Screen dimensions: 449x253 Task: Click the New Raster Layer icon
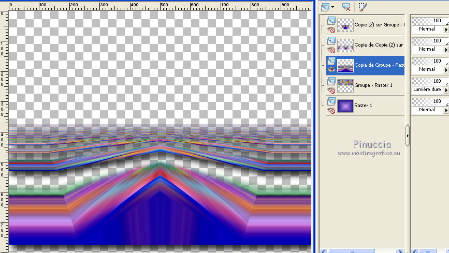pyautogui.click(x=325, y=7)
